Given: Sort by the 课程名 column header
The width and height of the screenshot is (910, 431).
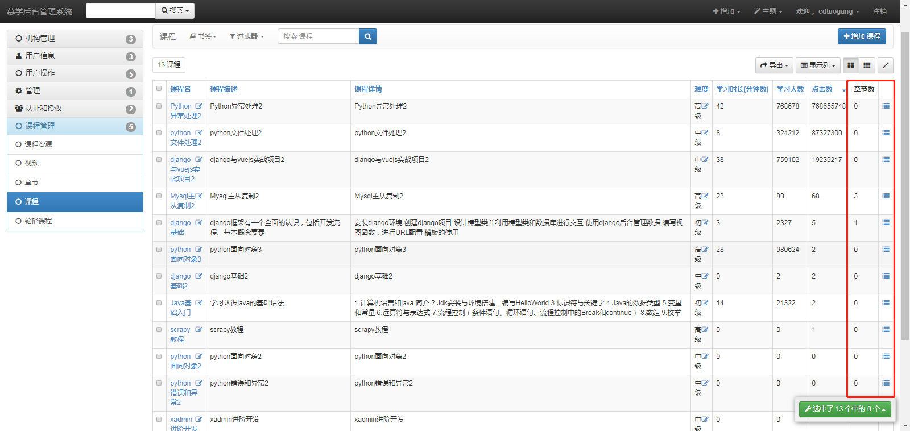Looking at the screenshot, I should [x=180, y=89].
